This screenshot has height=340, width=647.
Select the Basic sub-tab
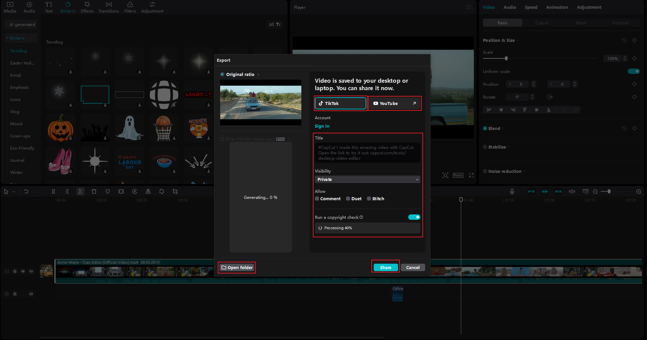(502, 23)
